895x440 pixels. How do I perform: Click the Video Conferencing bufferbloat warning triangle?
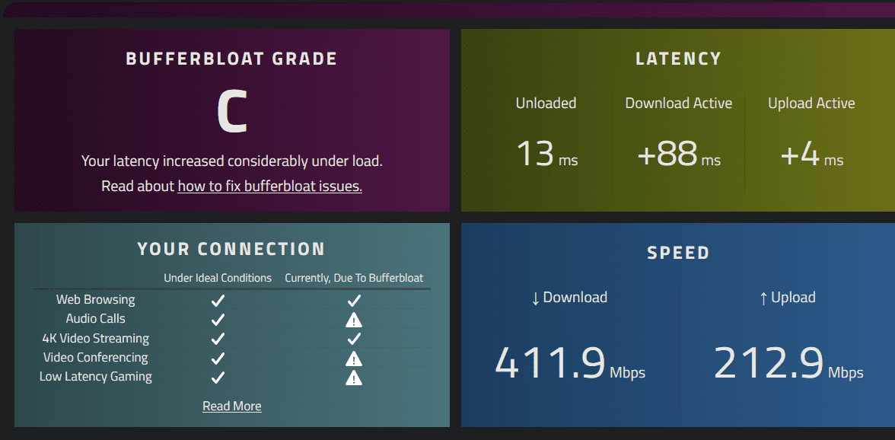[x=354, y=359]
